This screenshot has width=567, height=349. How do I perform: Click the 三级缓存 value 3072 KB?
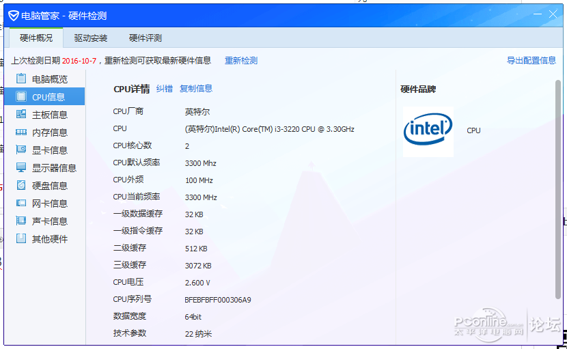point(198,266)
